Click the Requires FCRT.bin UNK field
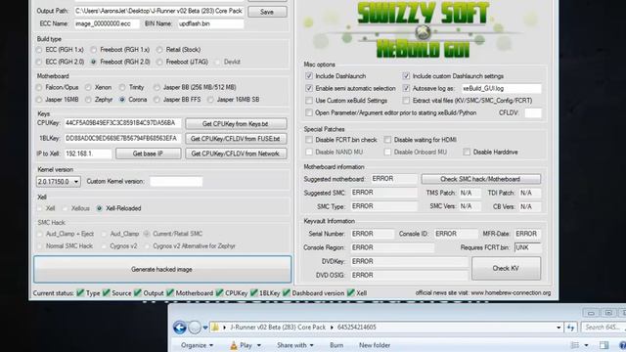 pos(527,247)
